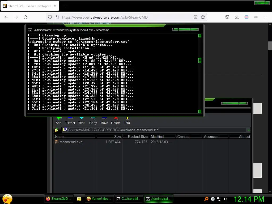Sort 7-Zip list by Packed Size column
272x204 pixels.
[x=136, y=137]
